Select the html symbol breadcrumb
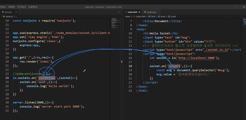Screen dimensions: 246x120 click(x=152, y=17)
